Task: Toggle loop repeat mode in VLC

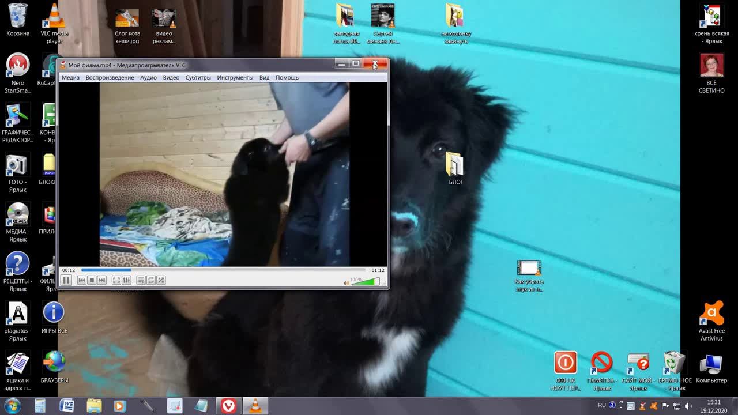Action: pos(151,280)
